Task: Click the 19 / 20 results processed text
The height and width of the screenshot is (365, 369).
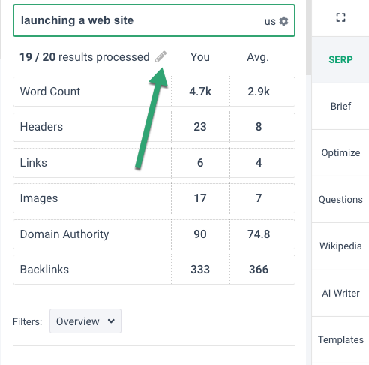Action: click(85, 57)
